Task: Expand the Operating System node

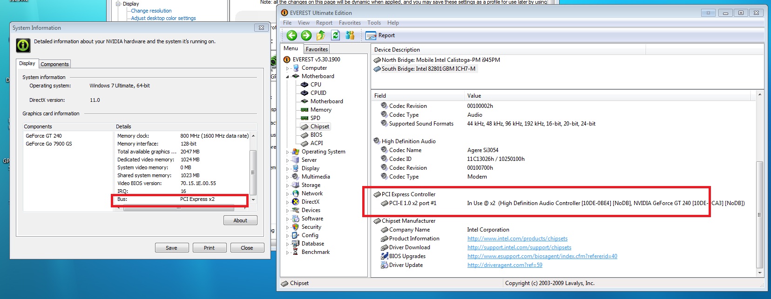Action: 287,152
